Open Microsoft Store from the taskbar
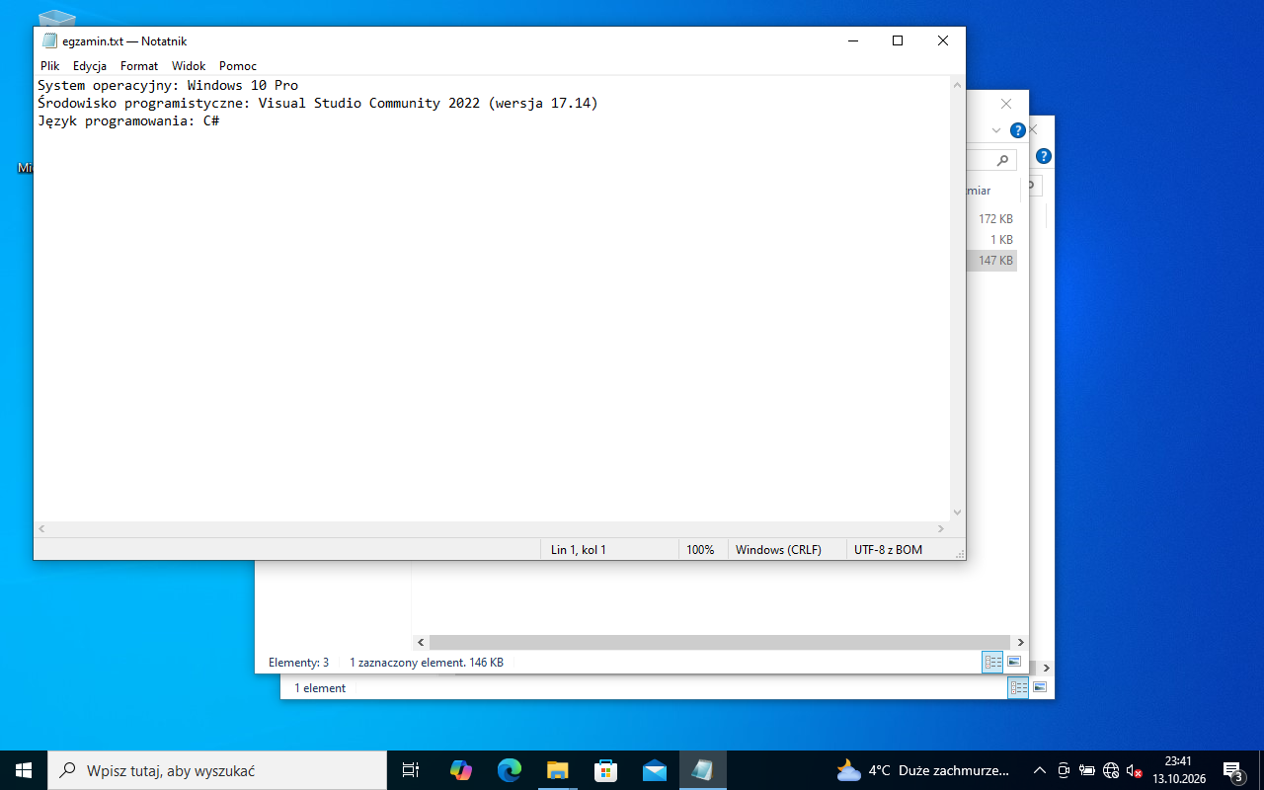The width and height of the screenshot is (1264, 790). [605, 770]
